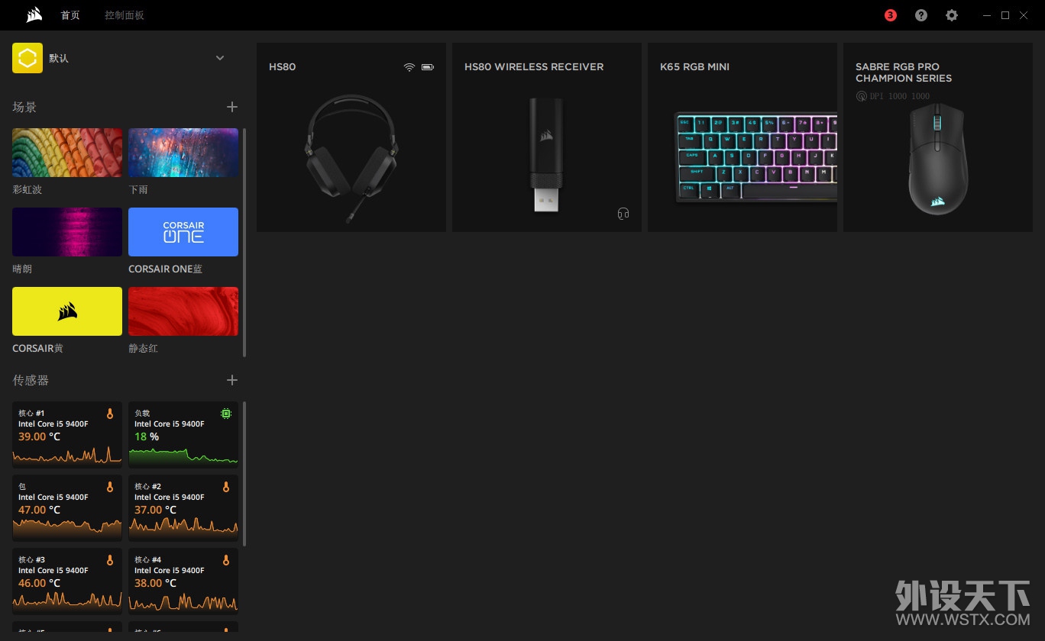1045x641 pixels.
Task: Open the 核心 #3 46.00 °C tile
Action: pos(67,581)
